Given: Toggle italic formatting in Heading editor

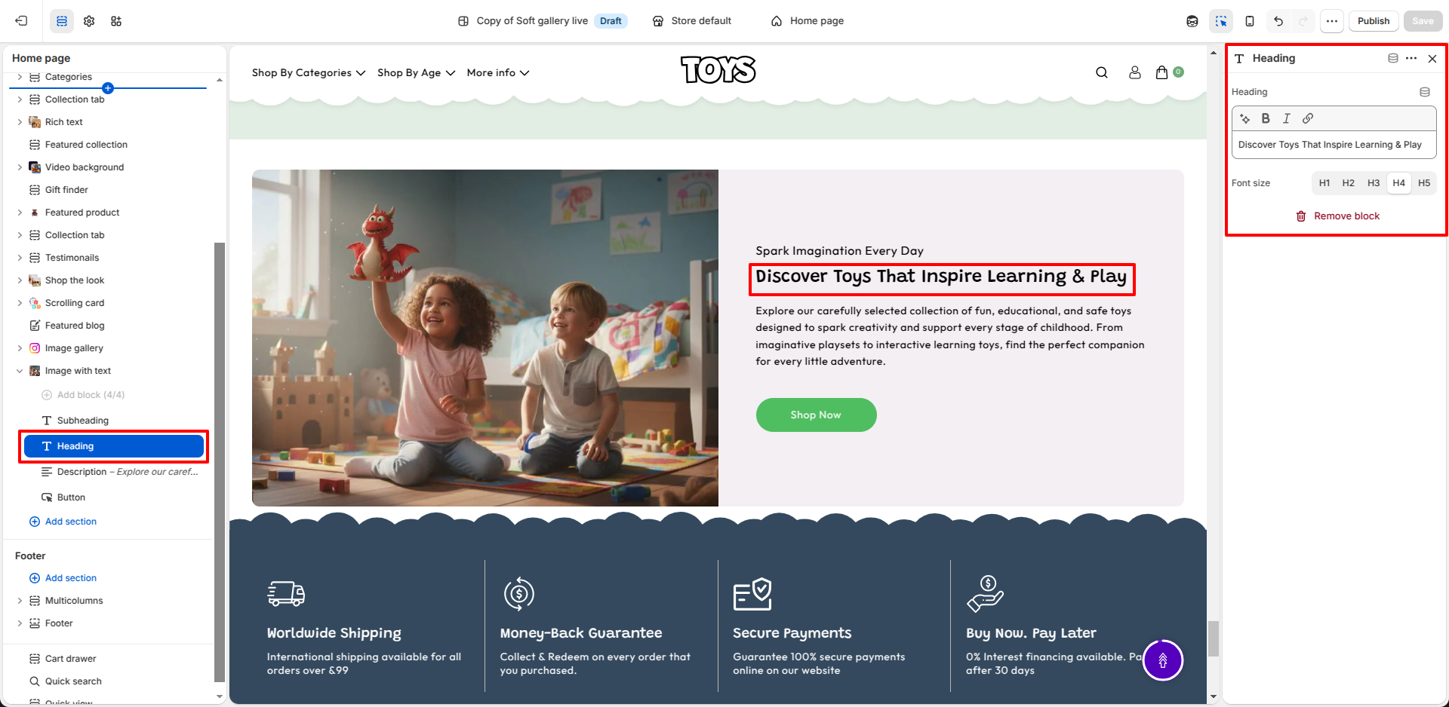Looking at the screenshot, I should click(x=1287, y=118).
